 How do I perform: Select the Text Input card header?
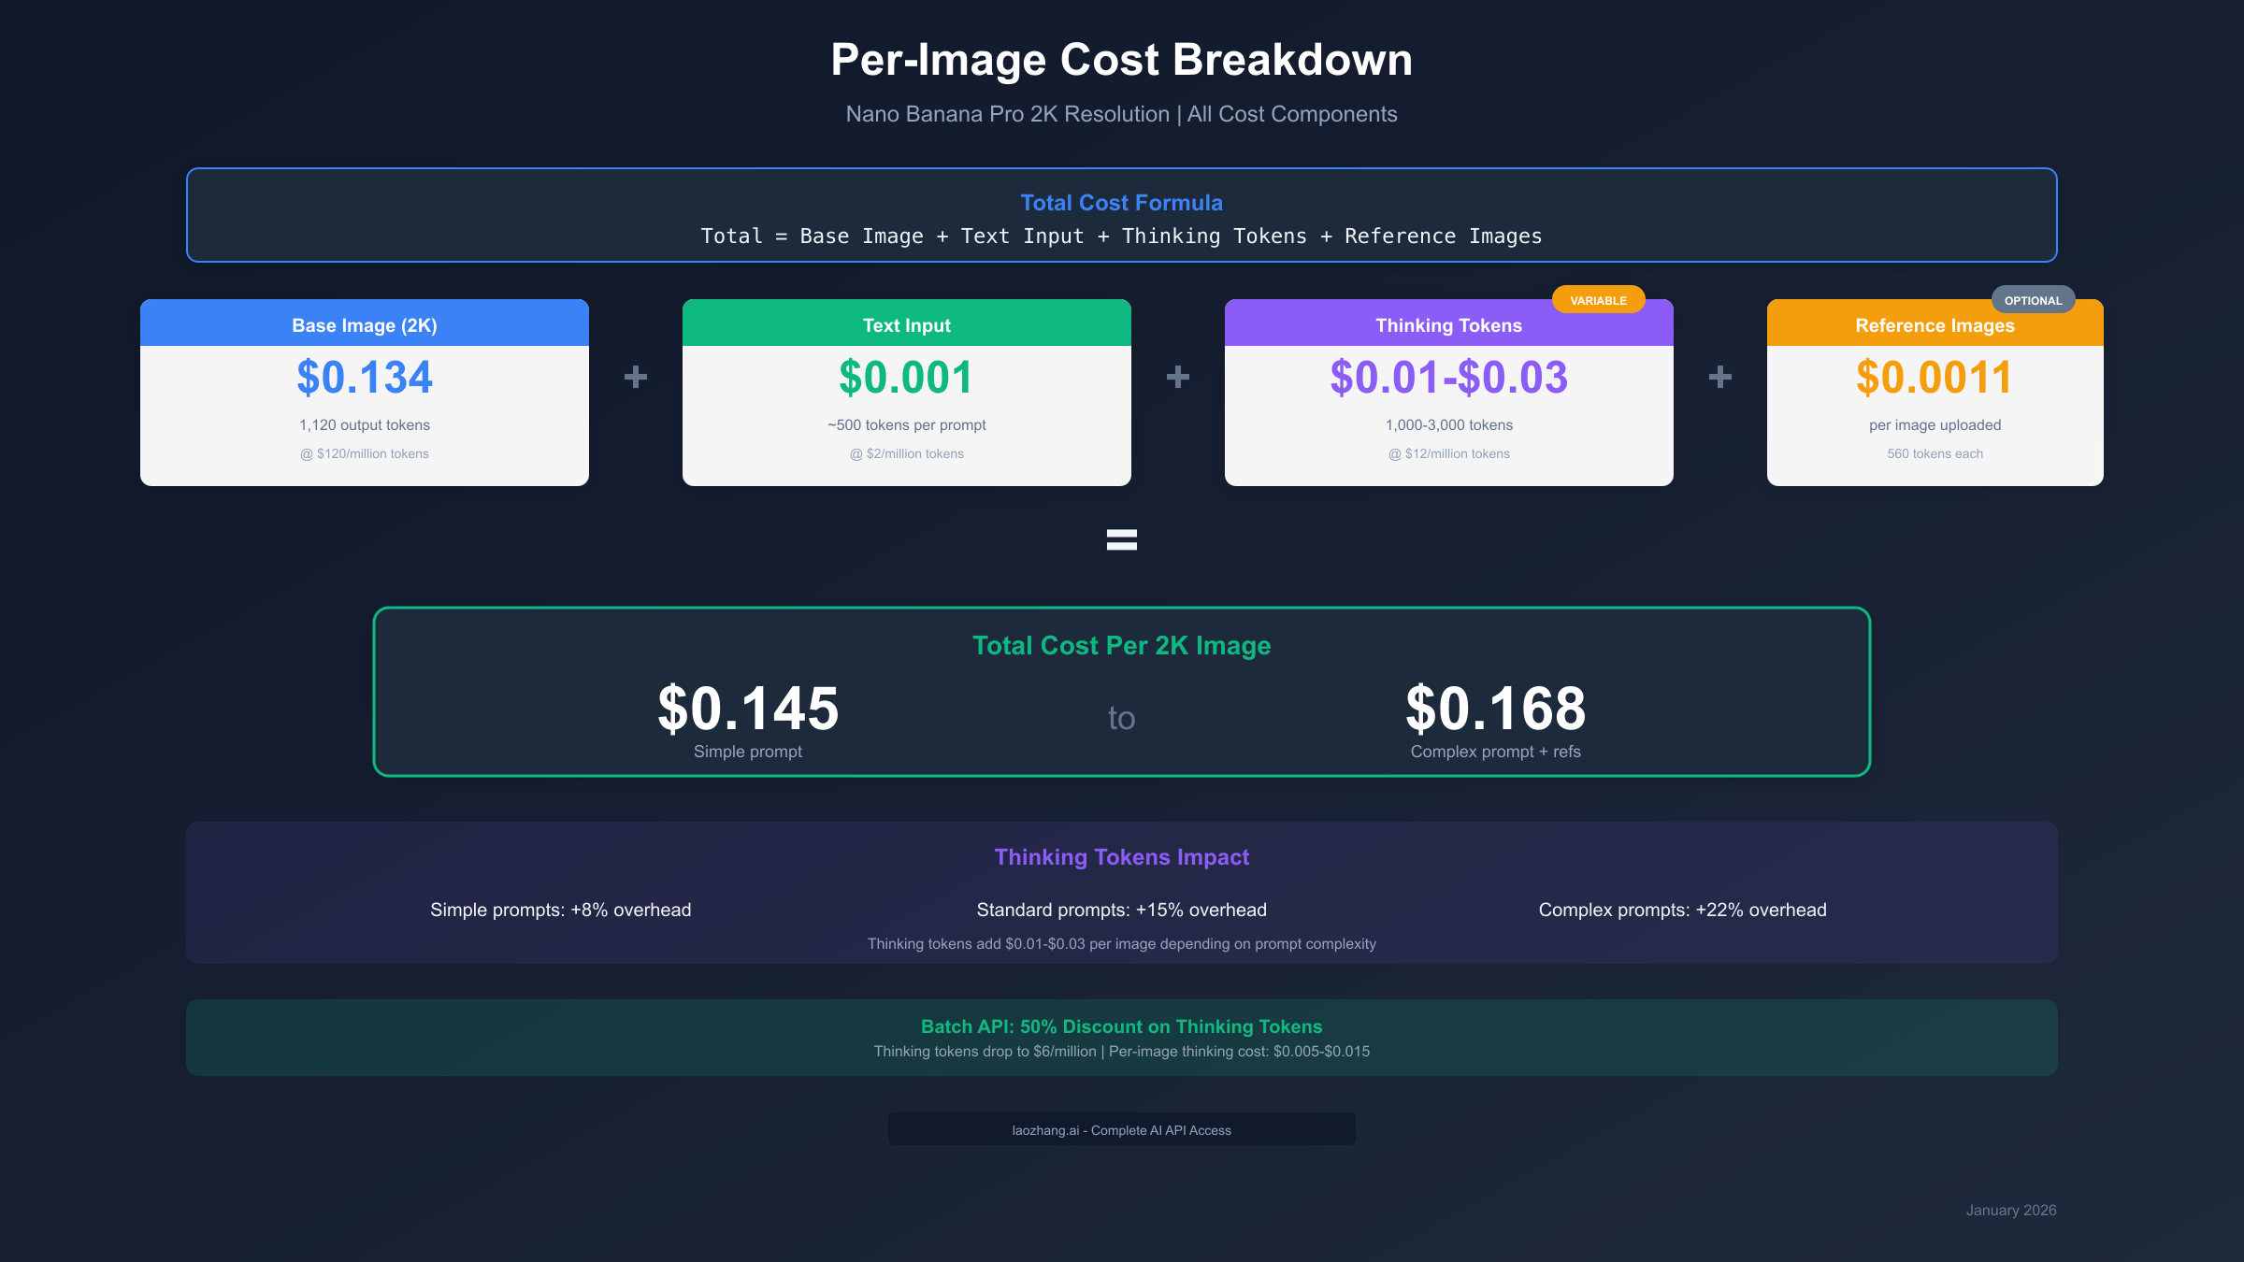tap(906, 324)
